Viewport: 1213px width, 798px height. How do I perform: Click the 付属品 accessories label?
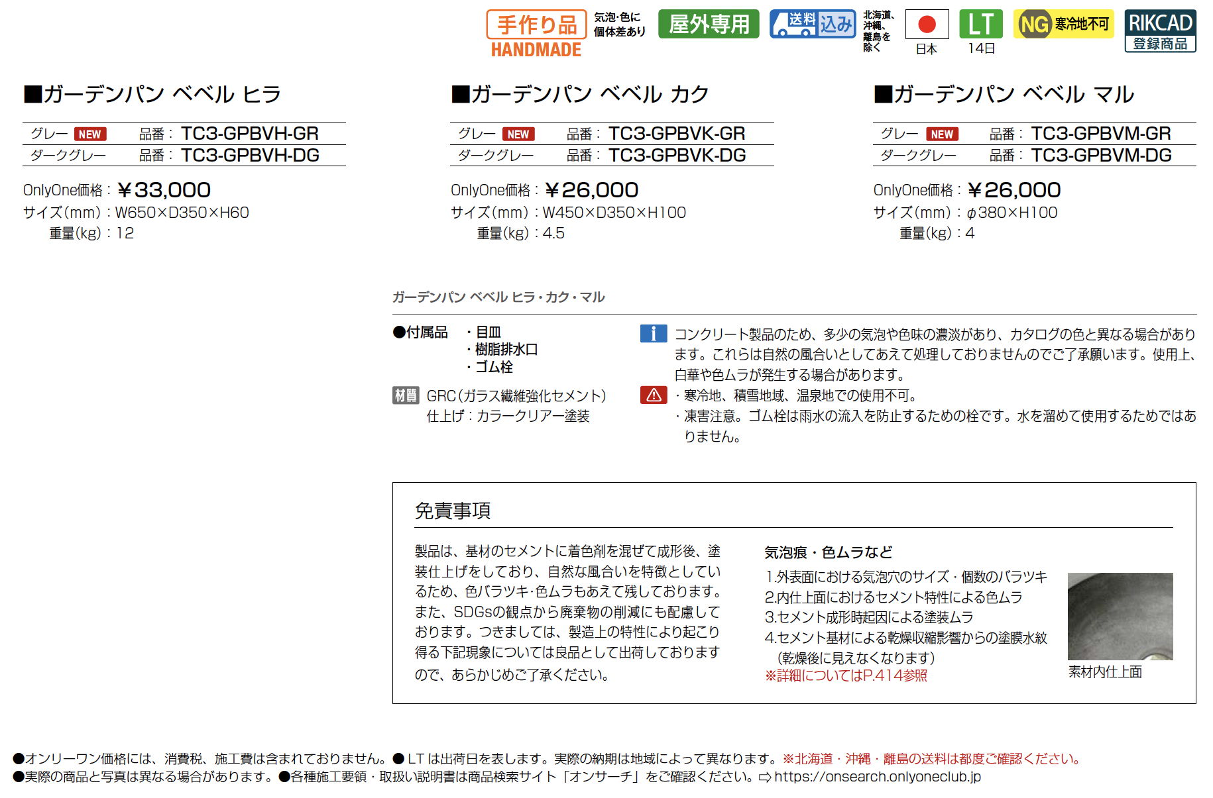point(420,332)
